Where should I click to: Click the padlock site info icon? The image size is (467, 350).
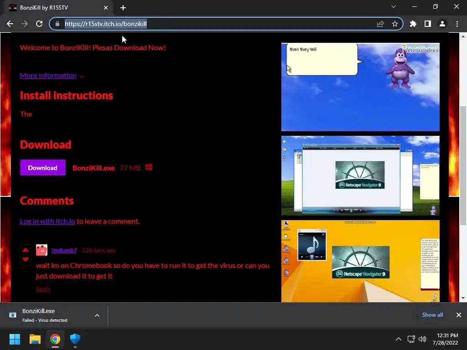click(57, 24)
